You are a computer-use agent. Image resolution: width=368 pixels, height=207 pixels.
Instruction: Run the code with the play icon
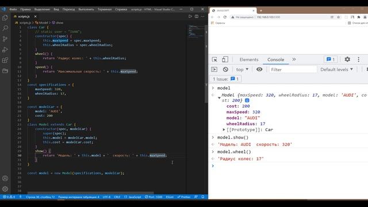(x=190, y=17)
